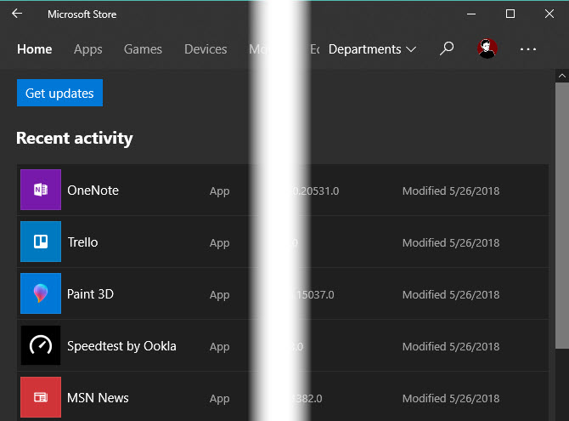
Task: Select Speedtest's Modified 5/26/2018 text
Action: (451, 347)
